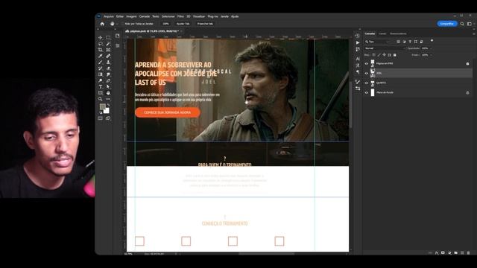Click the 100% zoom button
Screen dimensions: 477x268
pyautogui.click(x=165, y=24)
